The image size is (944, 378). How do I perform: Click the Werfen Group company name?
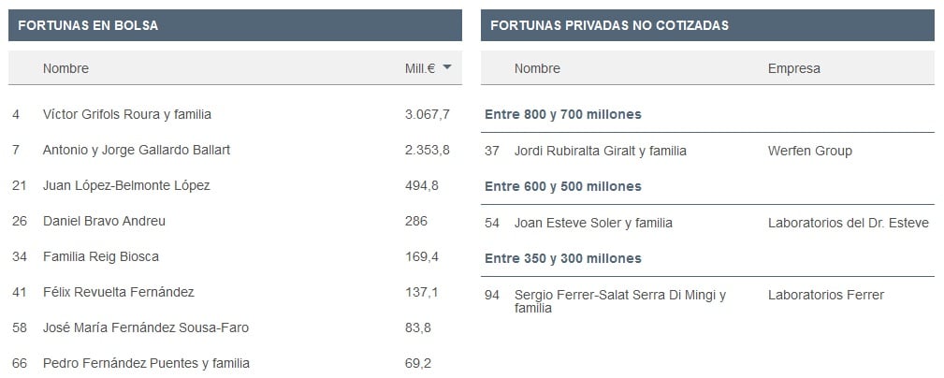pos(810,151)
